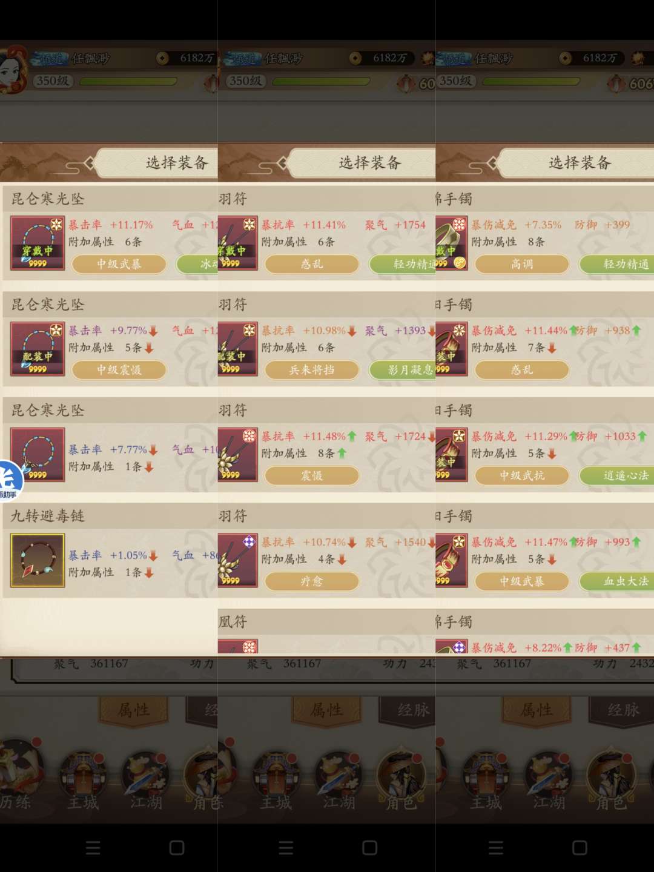Screen dimensions: 654x872
Task: Tap the green 逍遥心法 button
Action: coord(616,475)
